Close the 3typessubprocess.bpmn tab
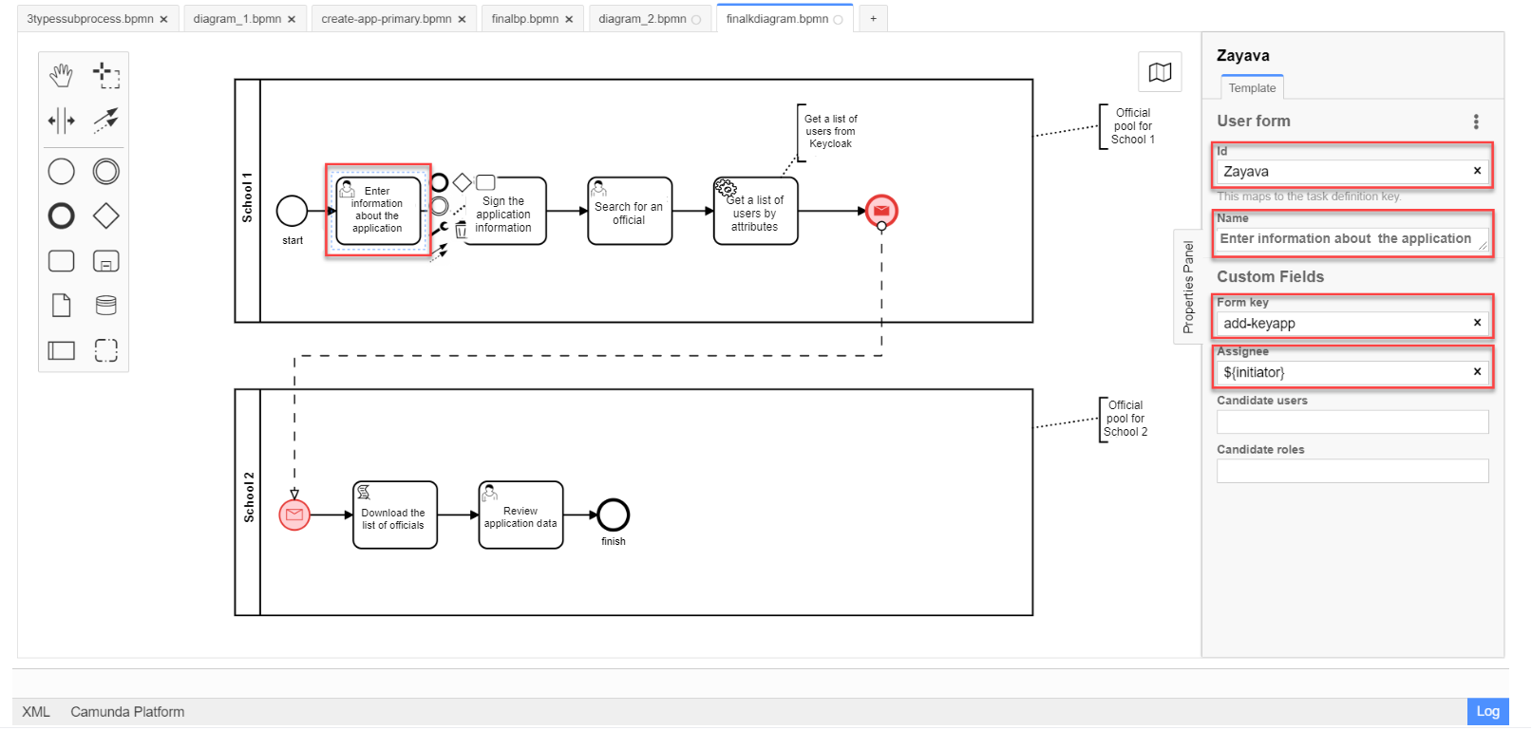The image size is (1532, 730). click(x=163, y=19)
